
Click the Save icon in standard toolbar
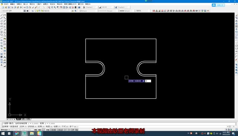point(9,7)
